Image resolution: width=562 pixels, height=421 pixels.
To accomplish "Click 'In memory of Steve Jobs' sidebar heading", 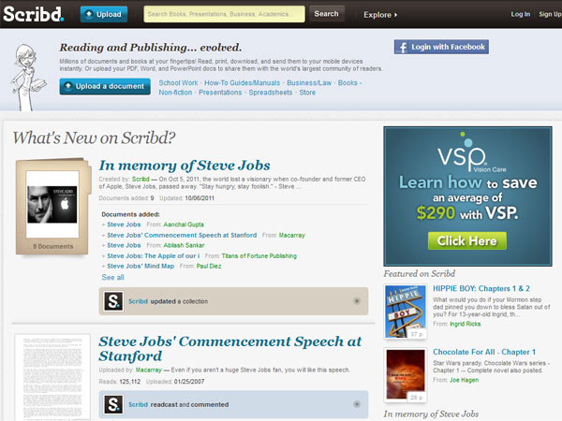I will [431, 414].
